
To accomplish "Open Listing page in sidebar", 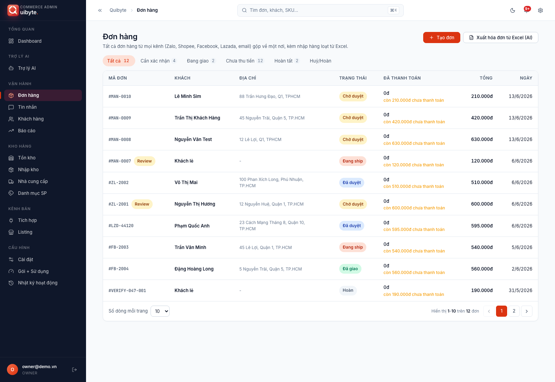I will (43, 232).
